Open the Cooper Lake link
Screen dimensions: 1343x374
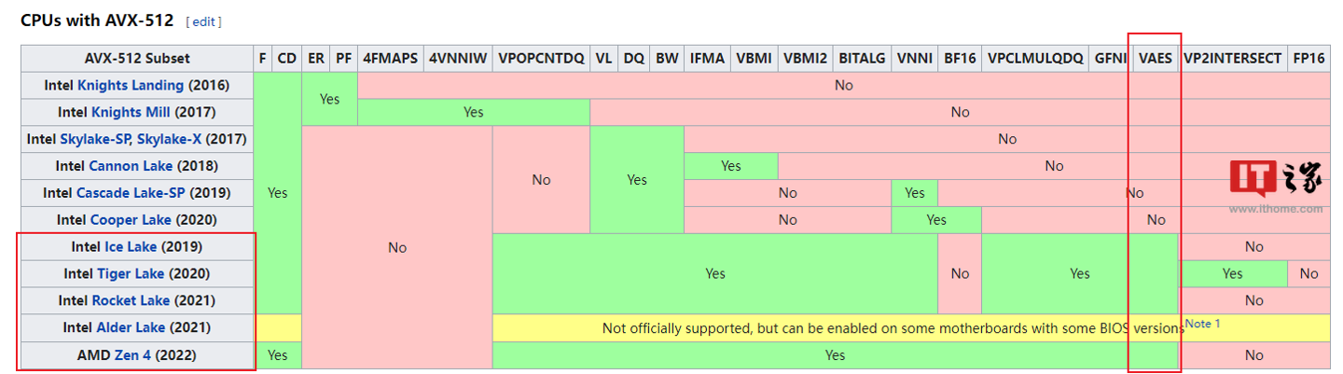pos(131,220)
